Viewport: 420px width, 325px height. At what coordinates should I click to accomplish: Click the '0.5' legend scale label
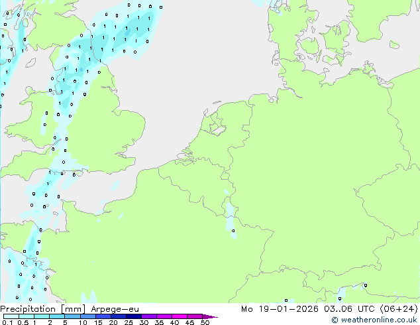coord(23,322)
